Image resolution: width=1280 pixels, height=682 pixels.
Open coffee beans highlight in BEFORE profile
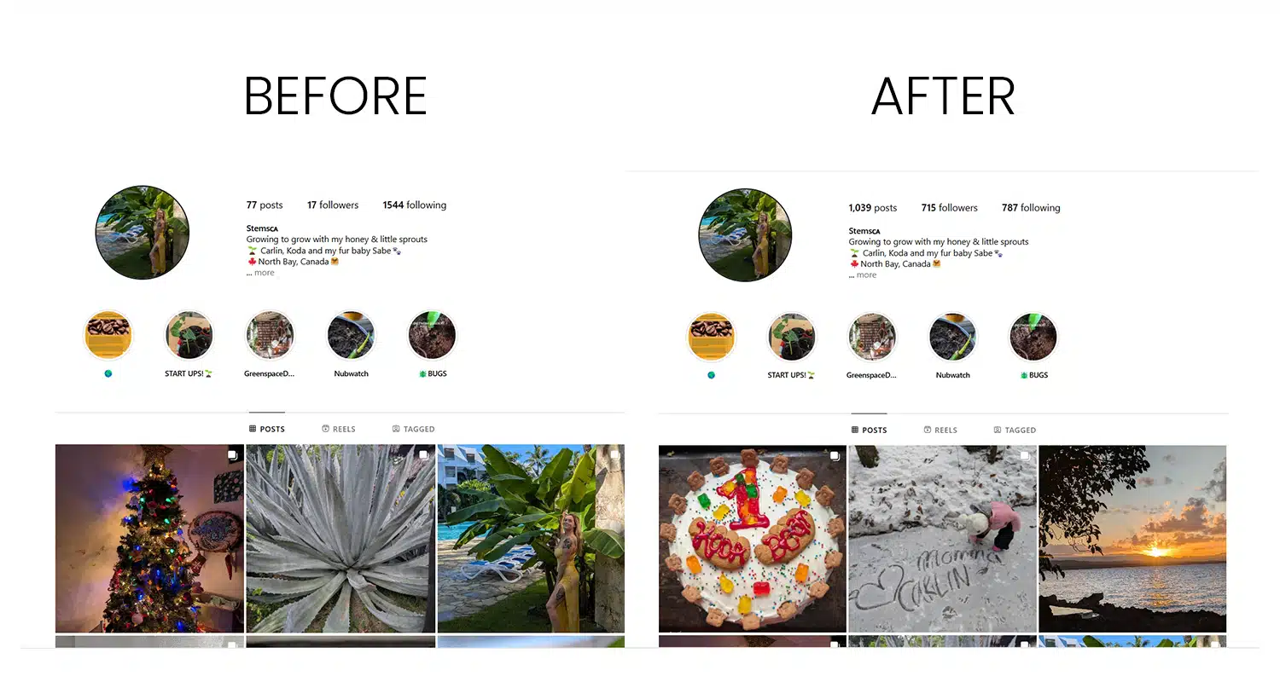(x=108, y=336)
